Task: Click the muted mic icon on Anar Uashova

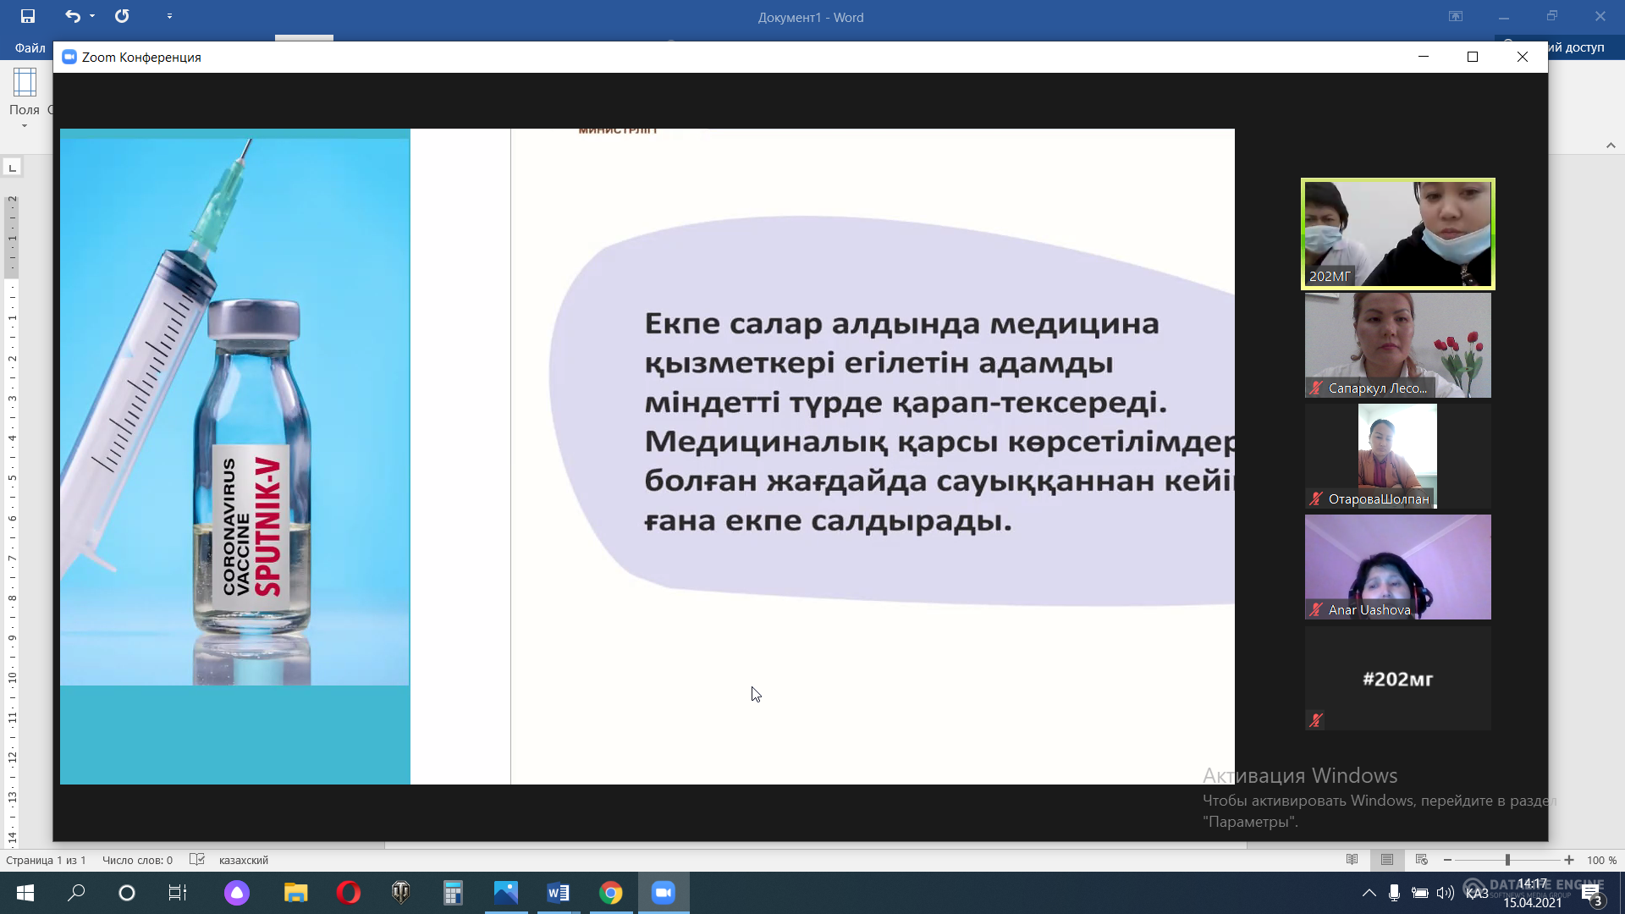Action: [1318, 609]
